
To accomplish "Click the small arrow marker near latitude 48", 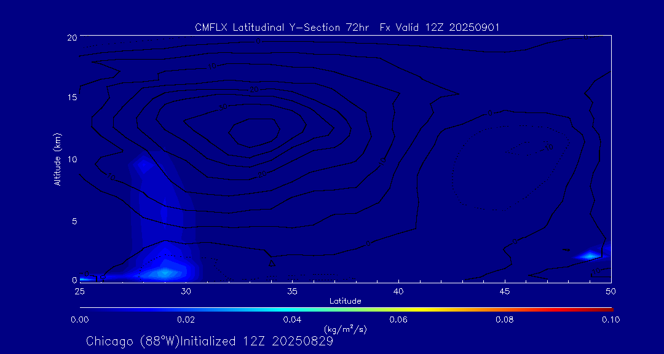I will click(x=566, y=250).
